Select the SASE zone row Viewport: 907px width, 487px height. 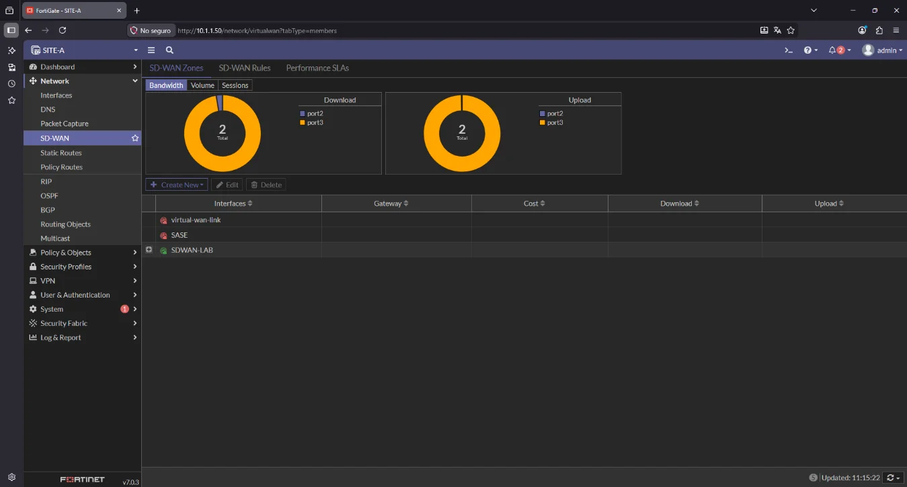click(x=524, y=235)
